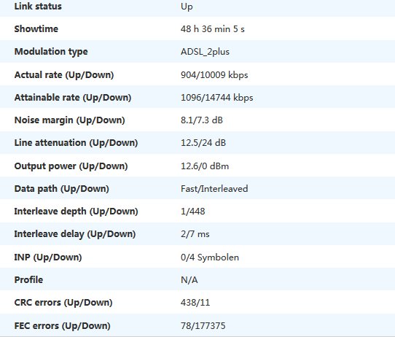This screenshot has width=395, height=337.
Task: Click the Modulation type row label
Action: [51, 52]
